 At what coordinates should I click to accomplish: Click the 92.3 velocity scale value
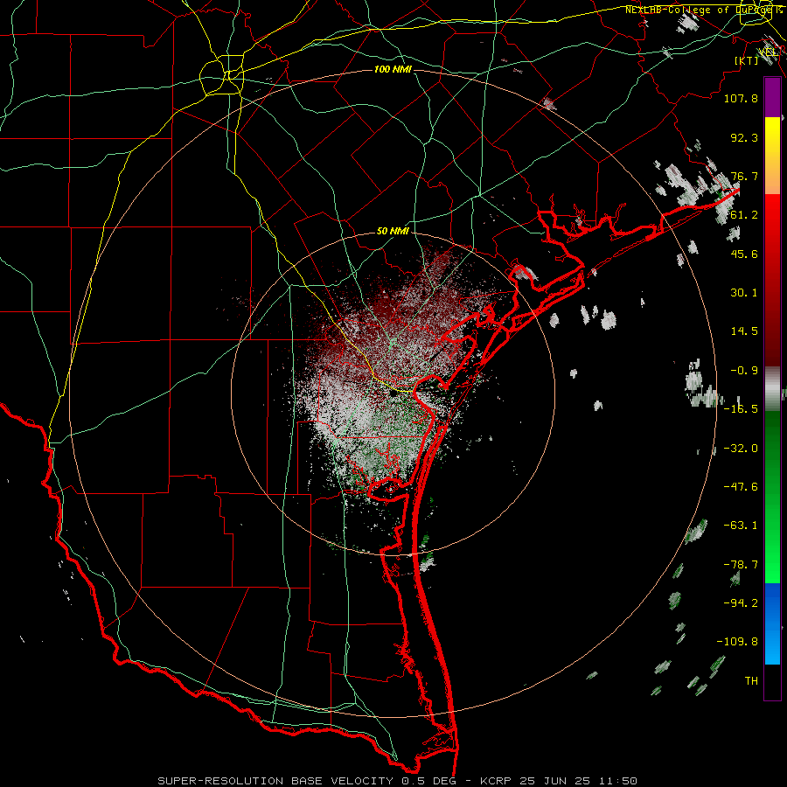click(744, 137)
